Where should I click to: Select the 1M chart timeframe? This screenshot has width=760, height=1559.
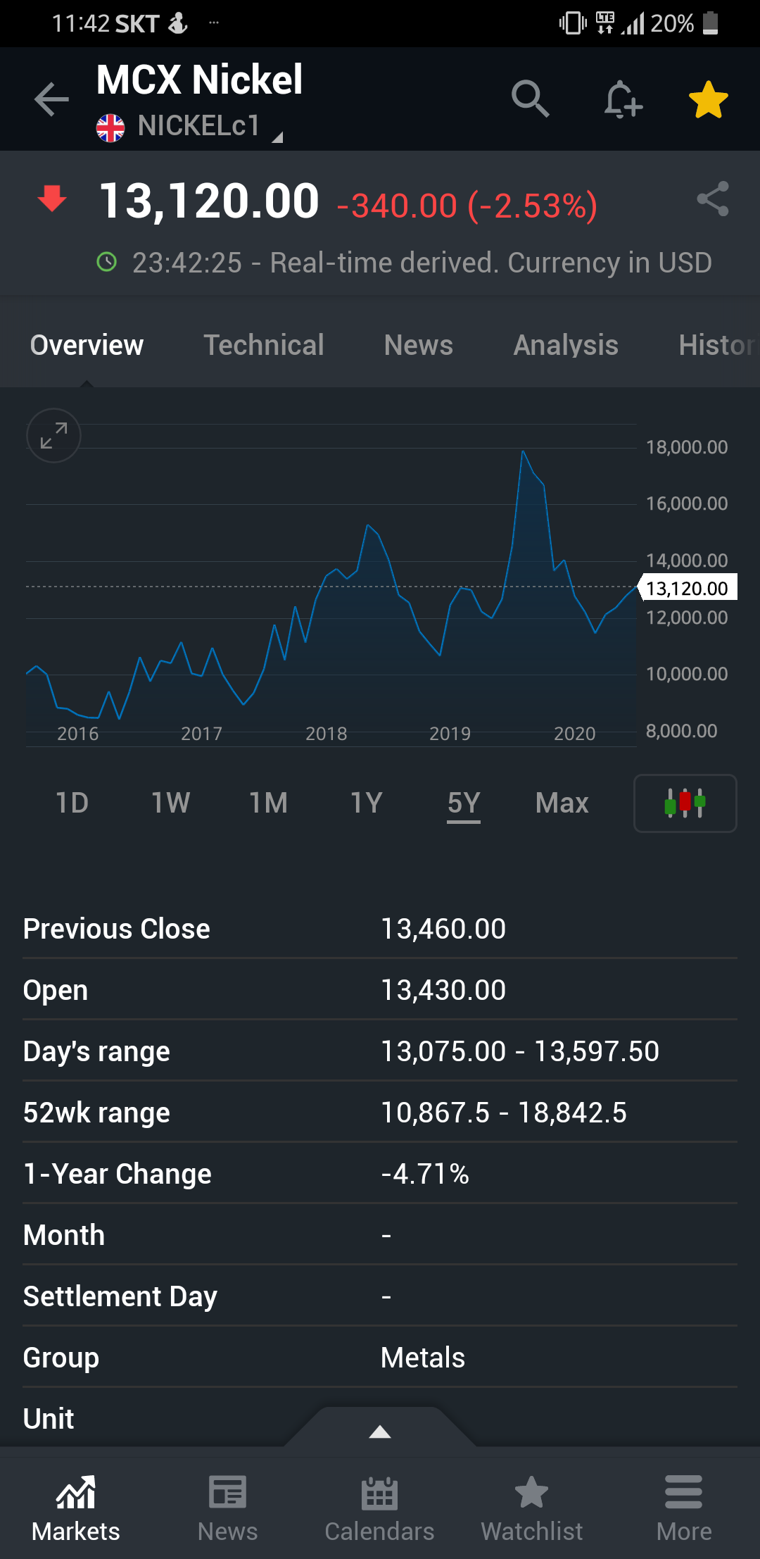(269, 803)
